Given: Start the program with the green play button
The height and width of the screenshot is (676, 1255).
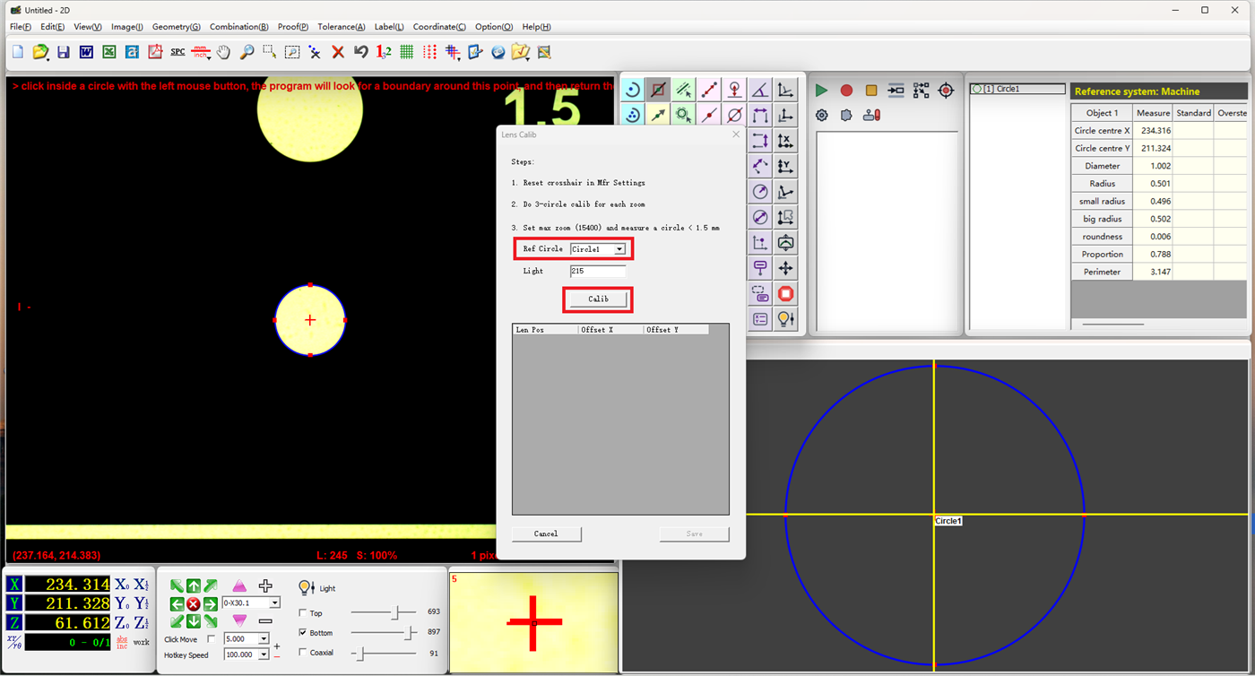Looking at the screenshot, I should point(821,91).
